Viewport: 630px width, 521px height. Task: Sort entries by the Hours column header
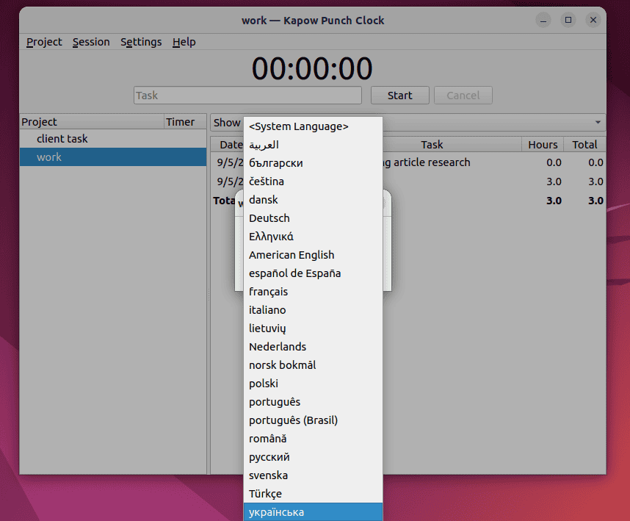point(542,144)
